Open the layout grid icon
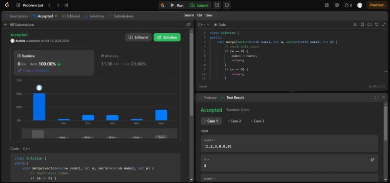This screenshot has width=390, height=183. (x=327, y=5)
